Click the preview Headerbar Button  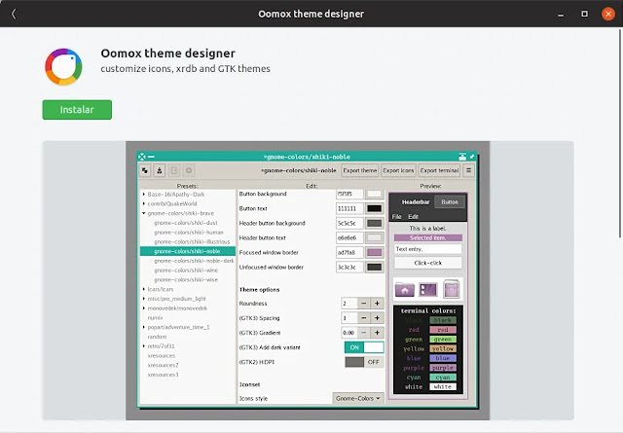coord(450,201)
